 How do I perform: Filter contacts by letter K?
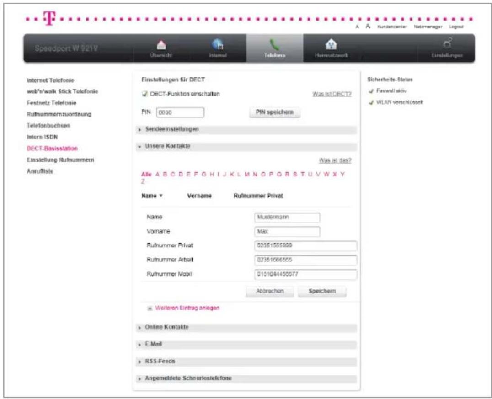232,175
